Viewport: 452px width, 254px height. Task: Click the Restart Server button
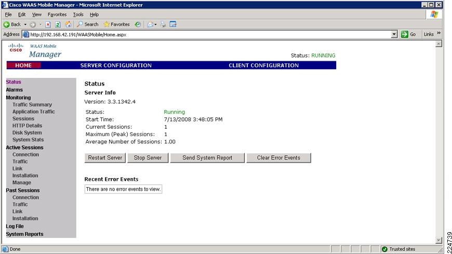pyautogui.click(x=105, y=158)
